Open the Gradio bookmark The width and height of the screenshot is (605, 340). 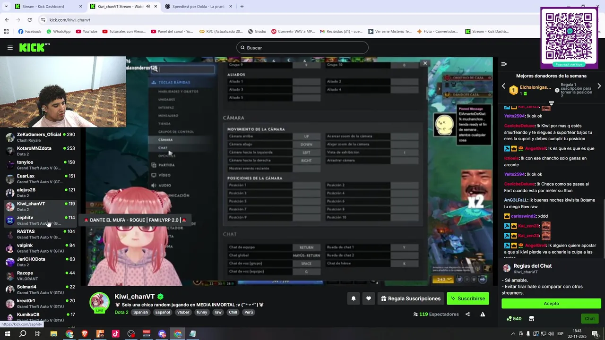[257, 32]
